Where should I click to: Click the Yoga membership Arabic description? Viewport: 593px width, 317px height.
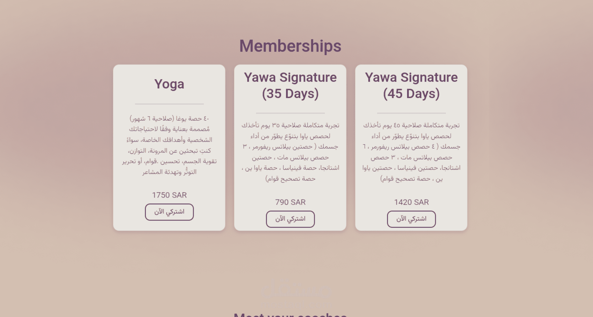pyautogui.click(x=169, y=145)
